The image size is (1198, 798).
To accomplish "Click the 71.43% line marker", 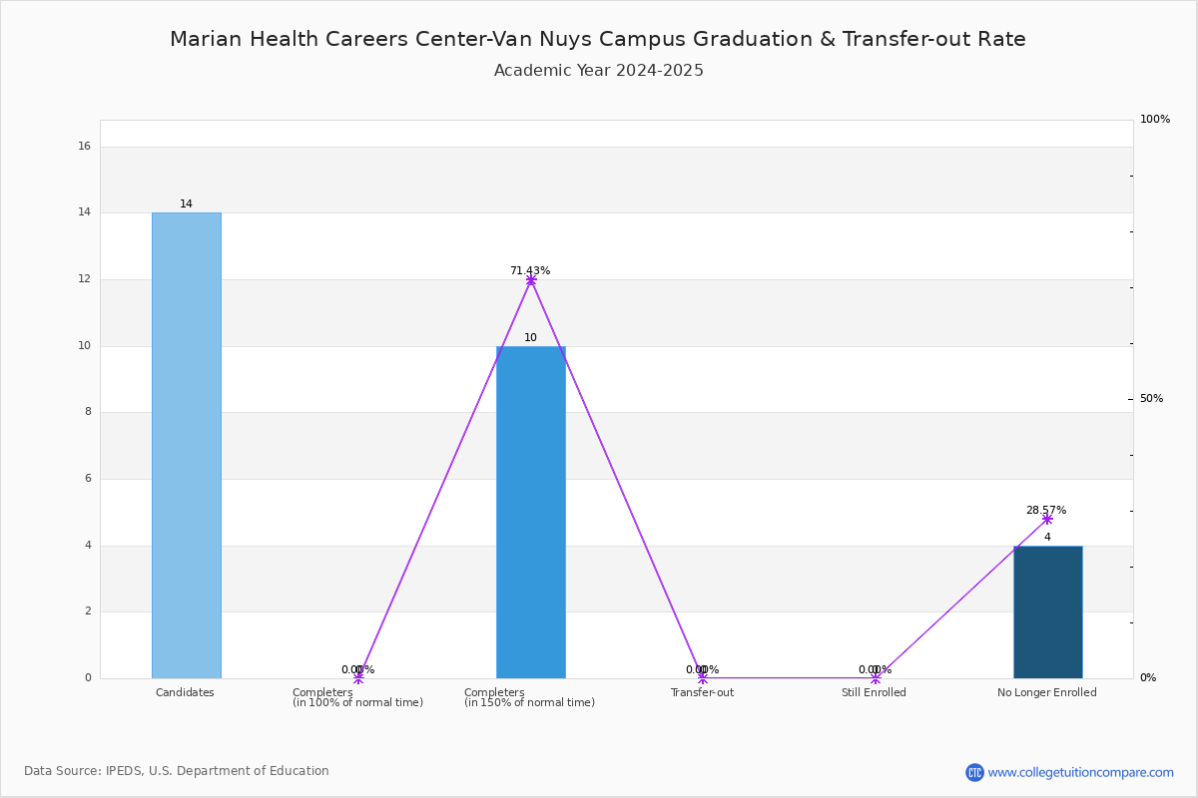I will click(x=530, y=280).
